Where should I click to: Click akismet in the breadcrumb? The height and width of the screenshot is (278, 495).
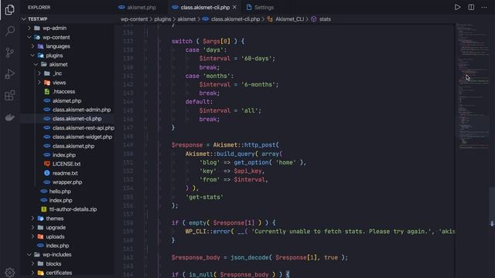pyautogui.click(x=186, y=19)
